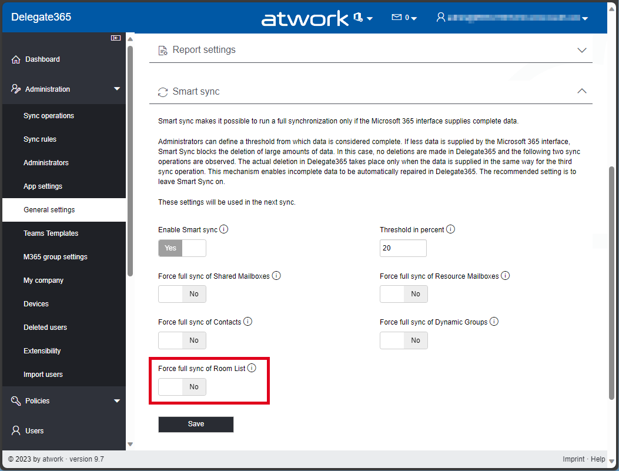619x471 pixels.
Task: Click the Users person icon in sidebar
Action: pos(16,430)
